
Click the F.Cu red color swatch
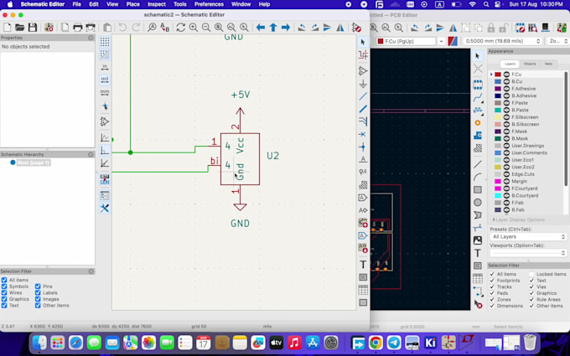point(498,75)
